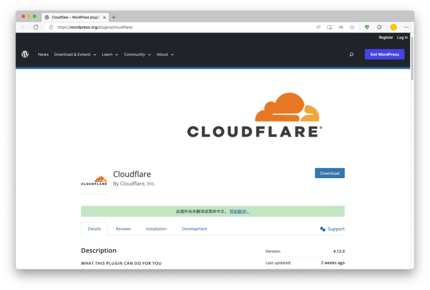Click the WordPress logo in the site header
430x290 pixels.
pyautogui.click(x=25, y=54)
